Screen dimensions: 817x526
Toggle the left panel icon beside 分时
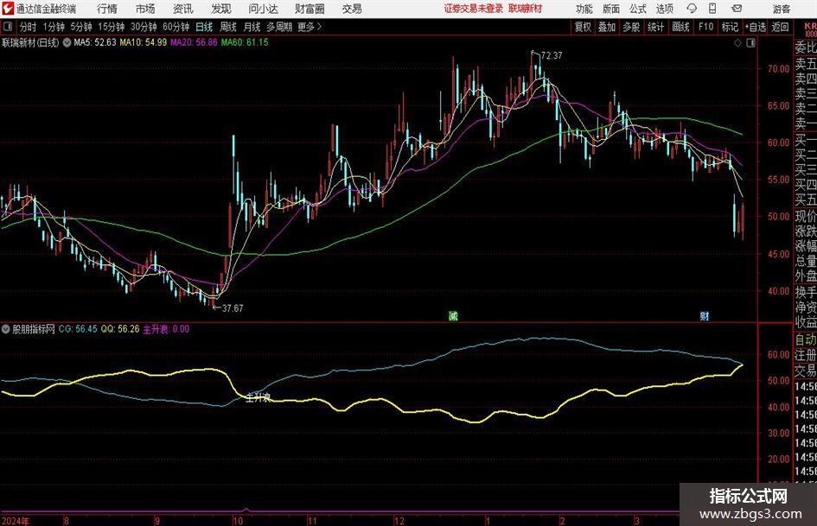[x=8, y=27]
